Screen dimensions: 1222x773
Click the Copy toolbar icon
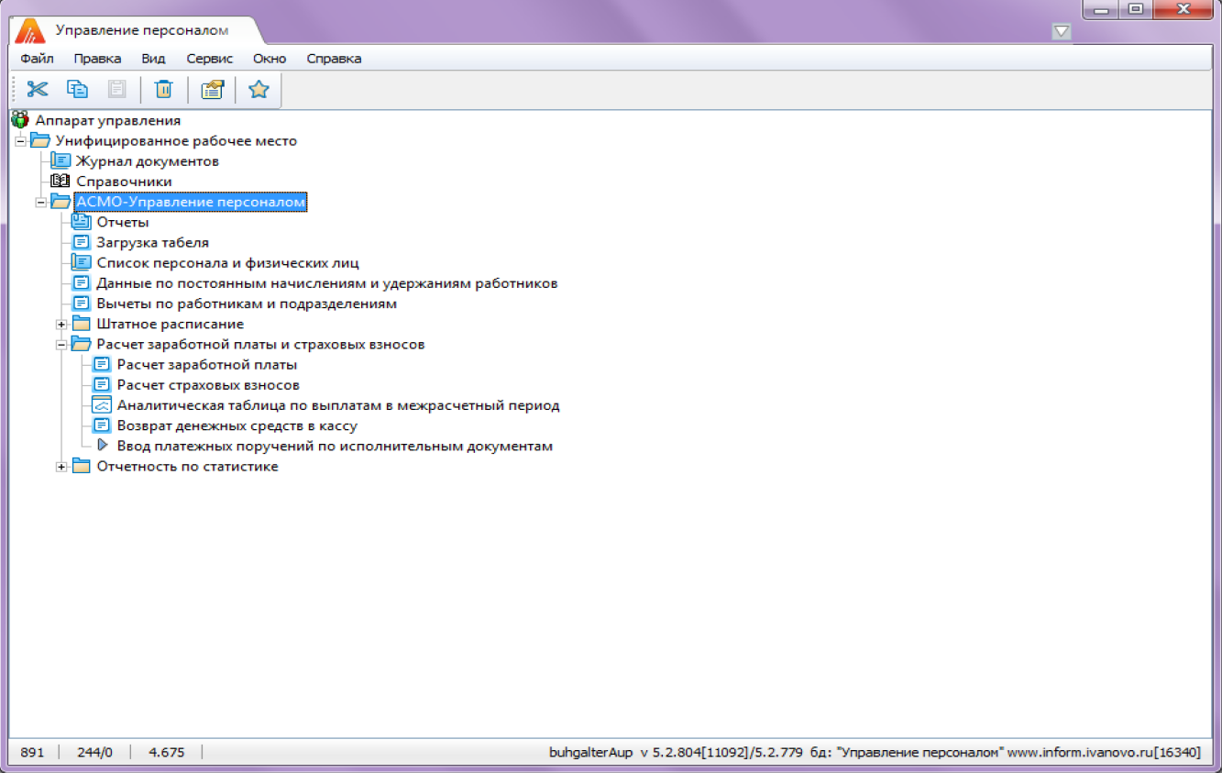pos(77,89)
